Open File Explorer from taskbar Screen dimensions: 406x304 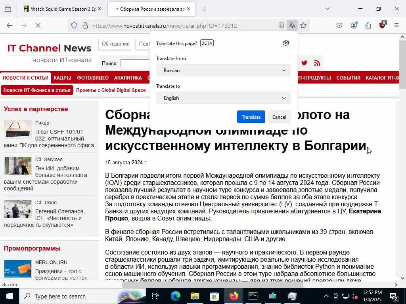(195, 296)
